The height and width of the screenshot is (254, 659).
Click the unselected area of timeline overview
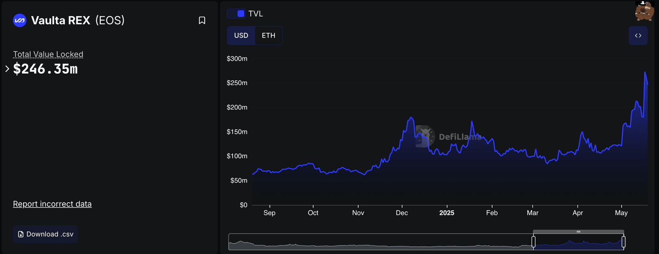tap(378, 242)
